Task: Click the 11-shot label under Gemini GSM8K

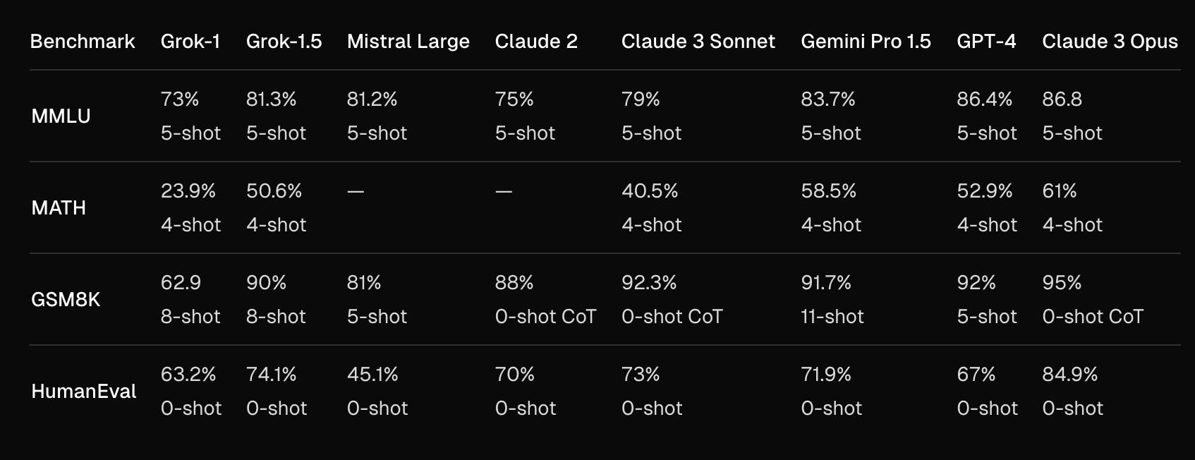Action: coord(832,317)
